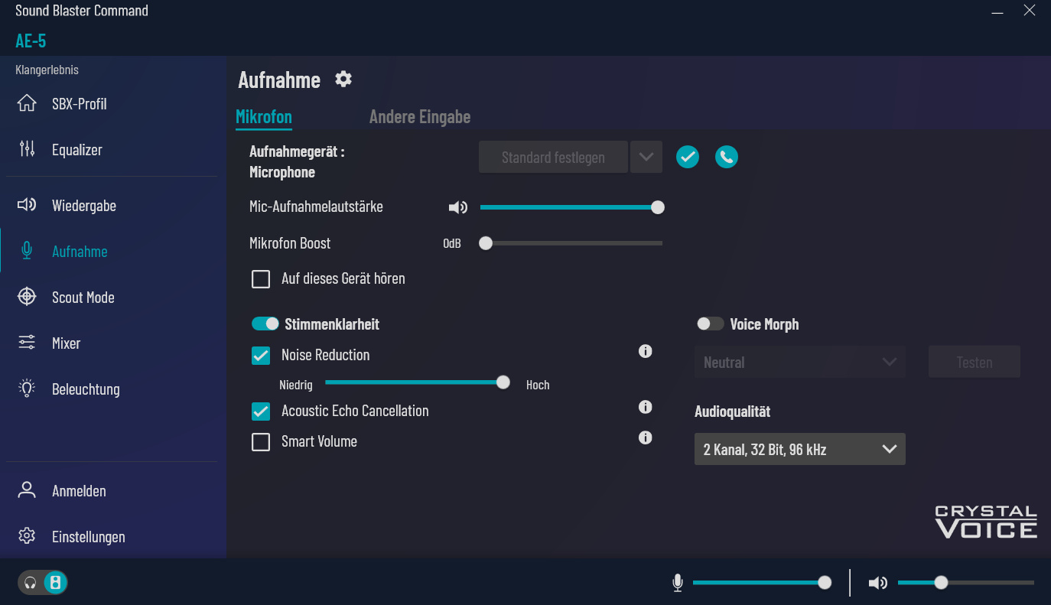Click the SBX-Profil home icon
Screen dimensions: 1051x605
pos(27,104)
